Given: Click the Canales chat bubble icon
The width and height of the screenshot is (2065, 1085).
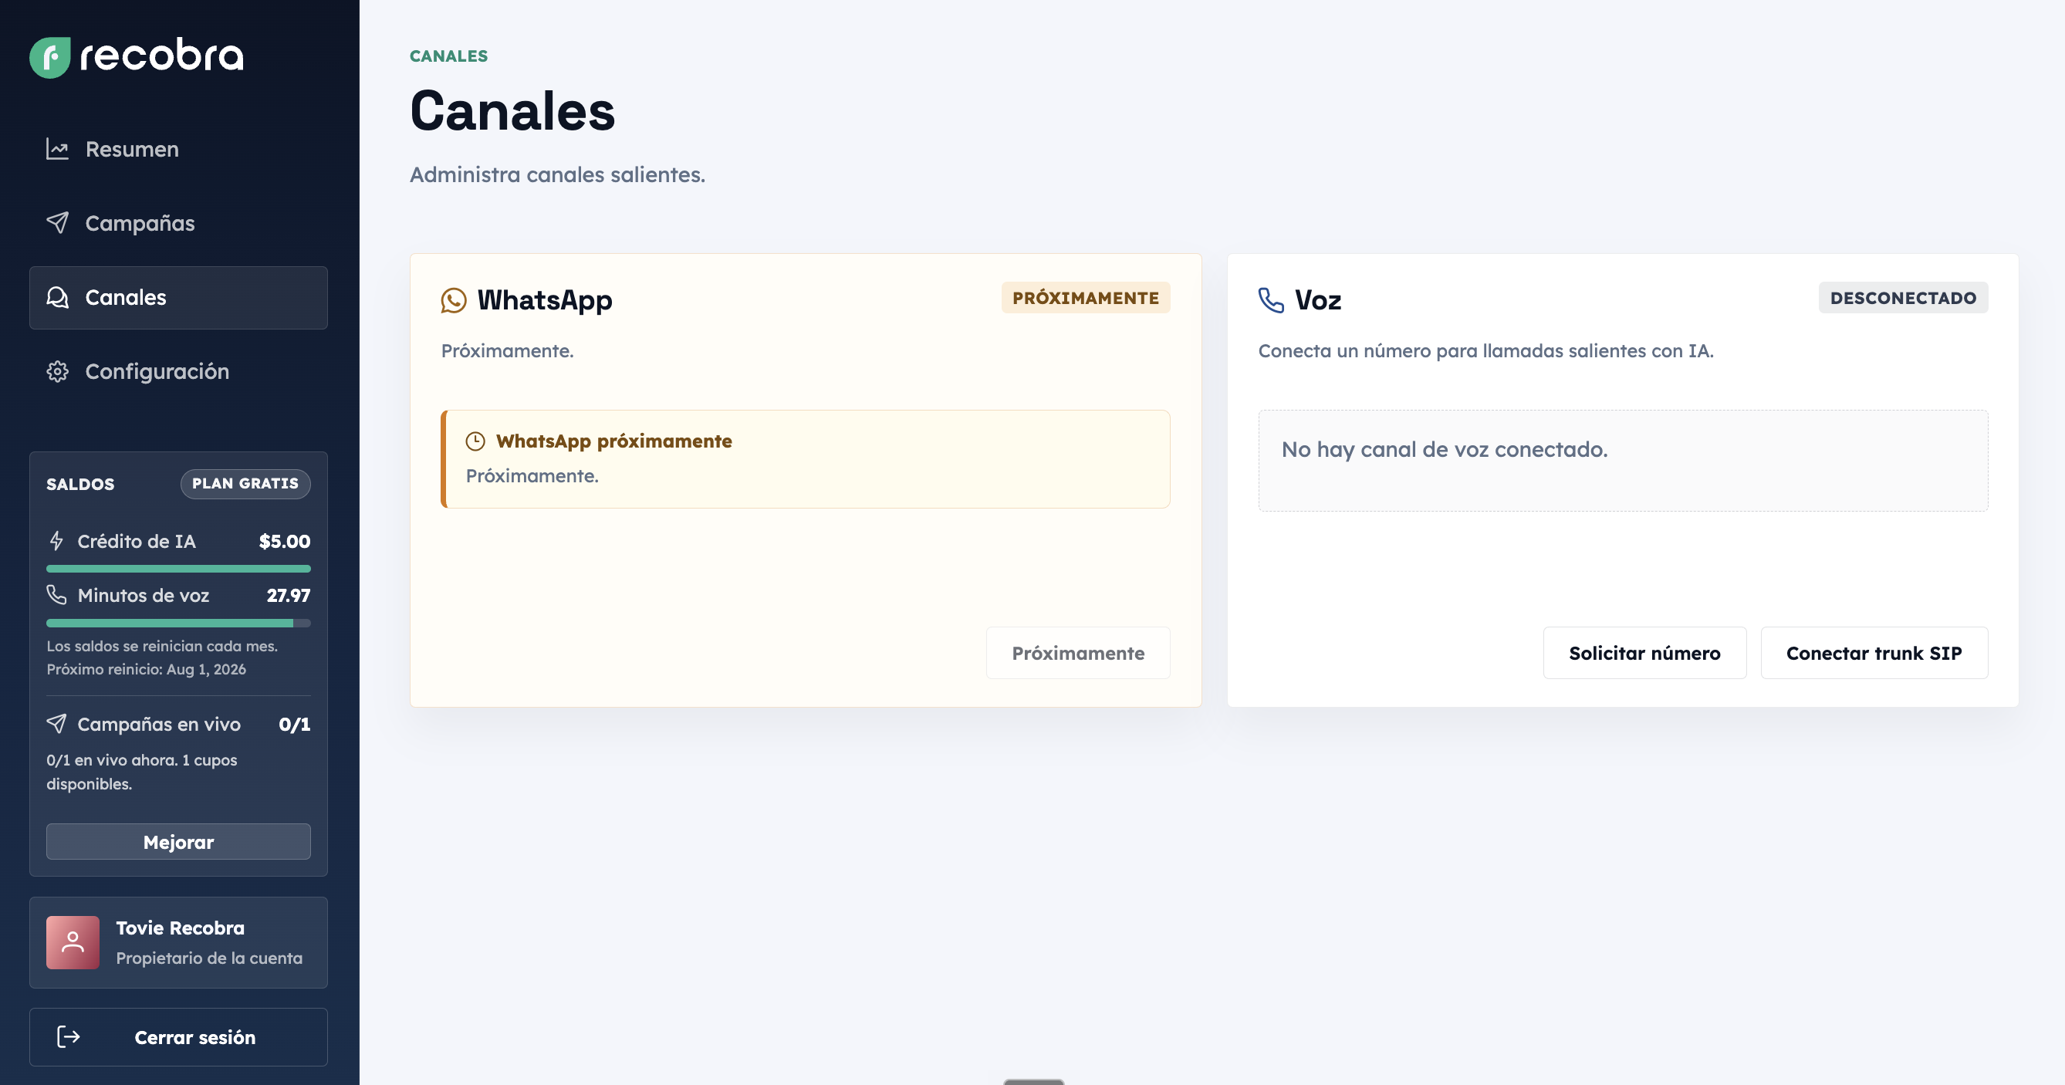Looking at the screenshot, I should pos(58,298).
